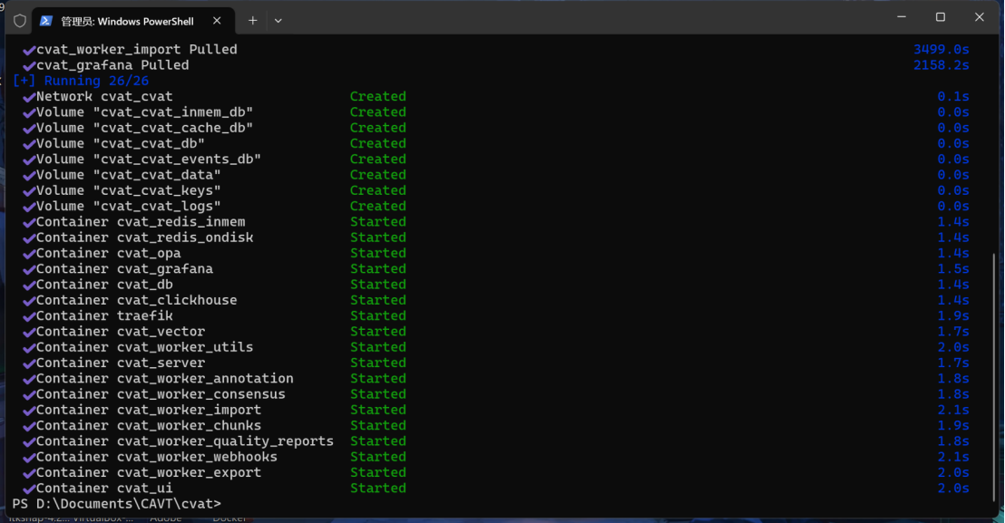Click the 'Created' status for cvat_cvat_logs volume
This screenshot has height=523, width=1005.
coord(378,206)
